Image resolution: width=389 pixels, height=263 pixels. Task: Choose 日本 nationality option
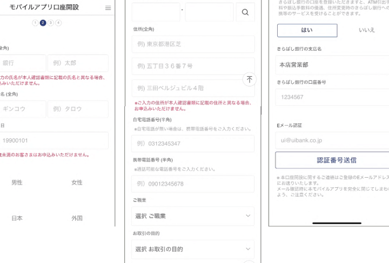[17, 218]
